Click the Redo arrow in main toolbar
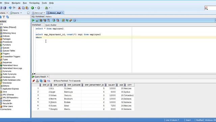This screenshot has height=122, width=216. (x=14, y=8)
